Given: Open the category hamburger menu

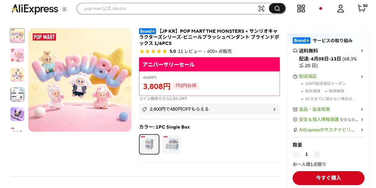Looking at the screenshot, I should click(x=65, y=9).
